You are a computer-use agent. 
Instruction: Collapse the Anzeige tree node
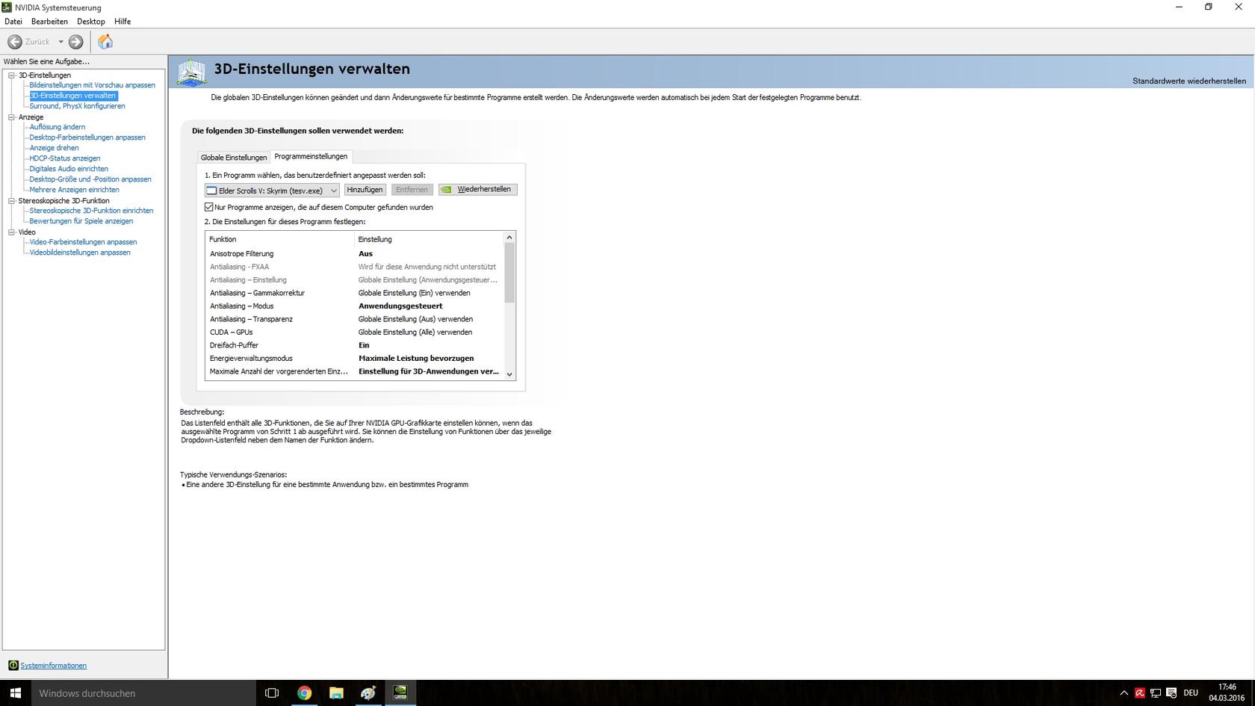click(x=12, y=117)
